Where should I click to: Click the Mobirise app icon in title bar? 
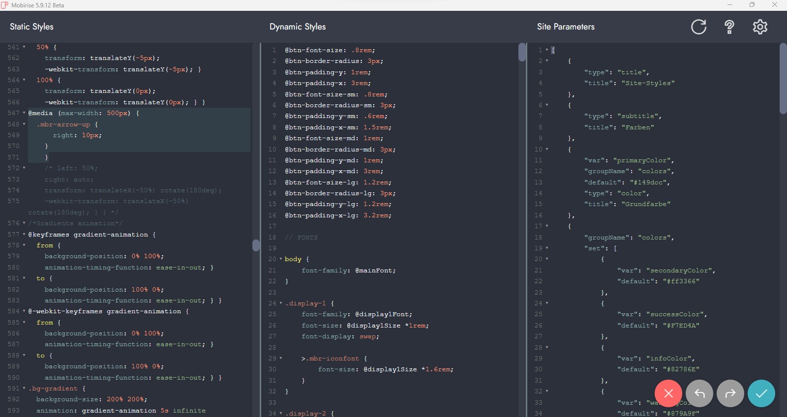tap(5, 5)
